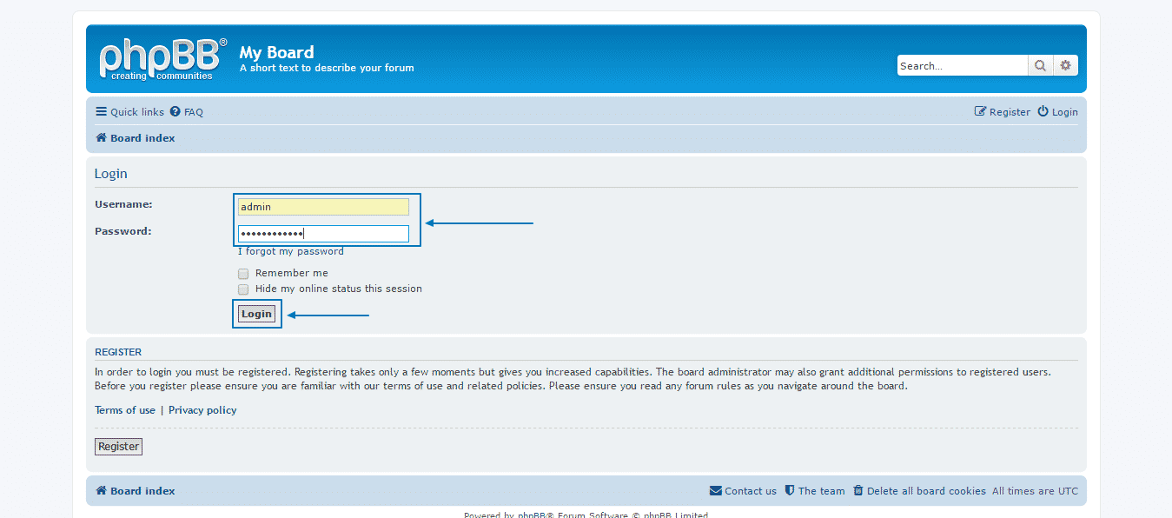
Task: Open the I forgot my password link
Action: (x=290, y=250)
